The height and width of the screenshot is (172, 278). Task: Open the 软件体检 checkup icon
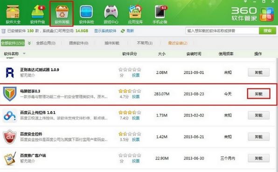pyautogui.click(x=86, y=14)
